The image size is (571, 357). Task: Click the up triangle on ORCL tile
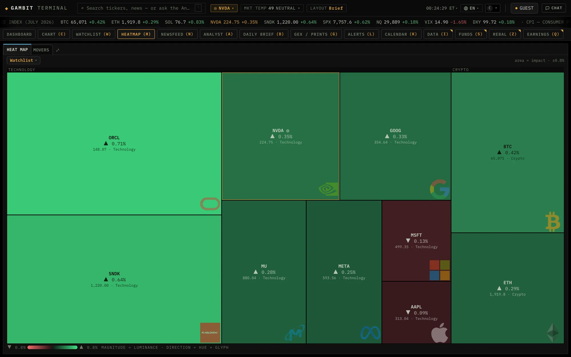(x=106, y=143)
